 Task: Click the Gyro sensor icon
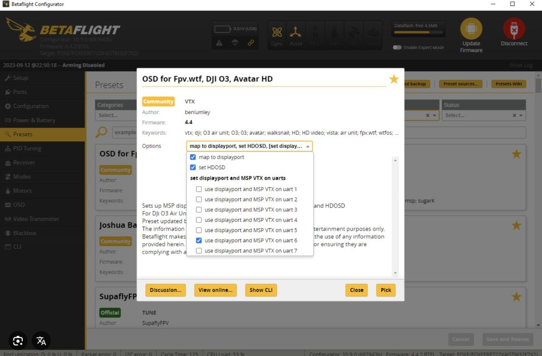tap(277, 34)
